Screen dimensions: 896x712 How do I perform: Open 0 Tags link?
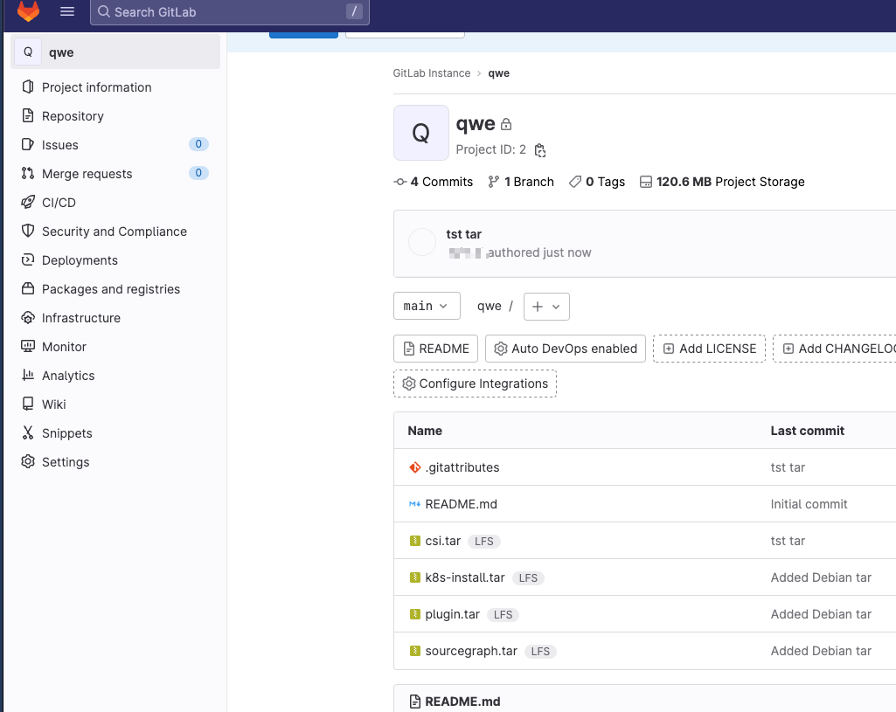click(x=597, y=182)
